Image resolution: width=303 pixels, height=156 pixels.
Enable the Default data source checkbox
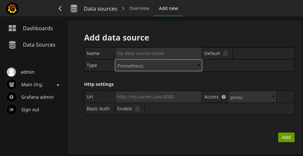pyautogui.click(x=225, y=53)
